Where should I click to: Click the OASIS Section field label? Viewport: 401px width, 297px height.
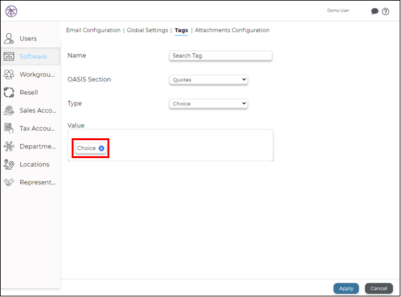pyautogui.click(x=90, y=79)
